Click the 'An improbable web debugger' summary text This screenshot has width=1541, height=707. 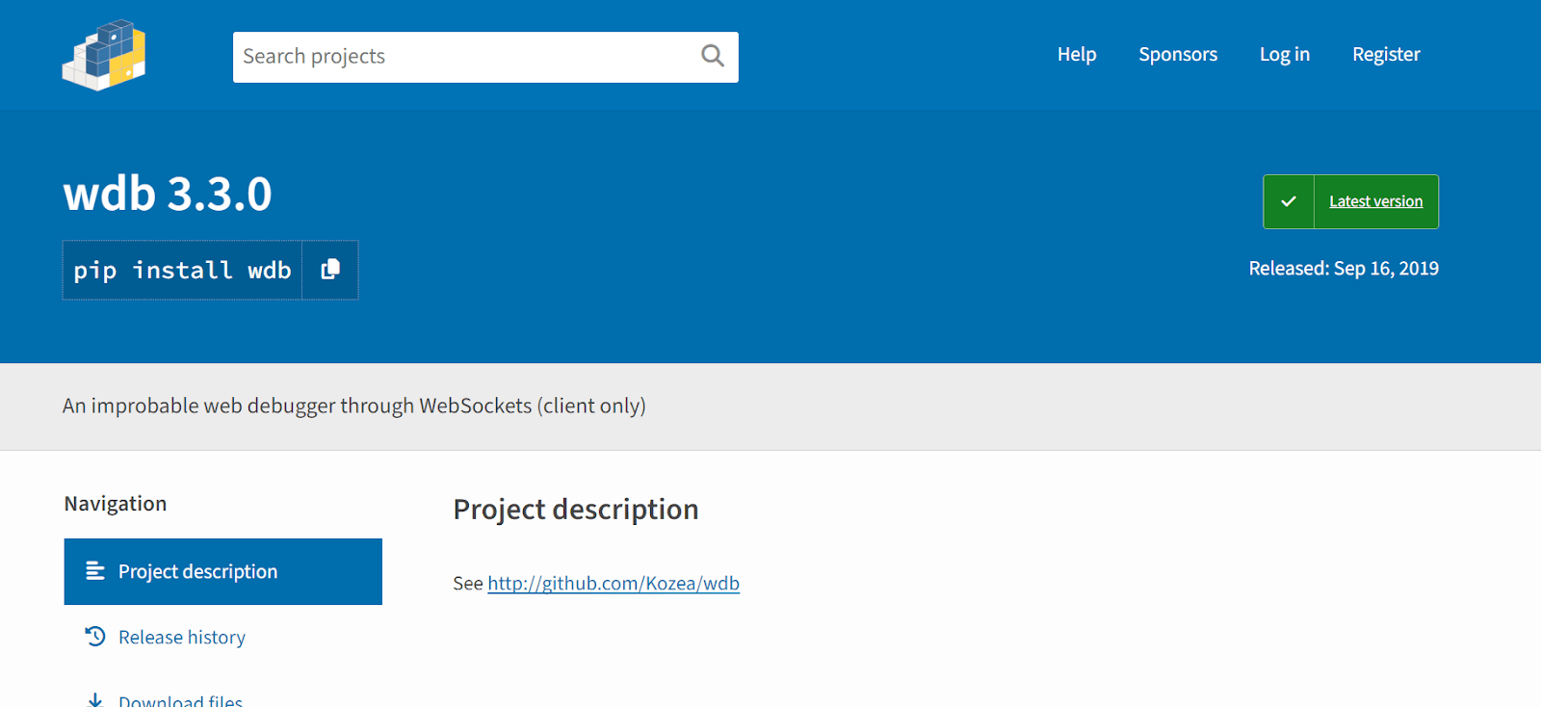[354, 406]
